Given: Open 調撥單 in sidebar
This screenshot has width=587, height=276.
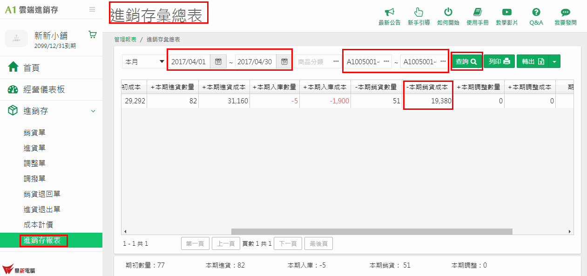Looking at the screenshot, I should click(x=34, y=179).
